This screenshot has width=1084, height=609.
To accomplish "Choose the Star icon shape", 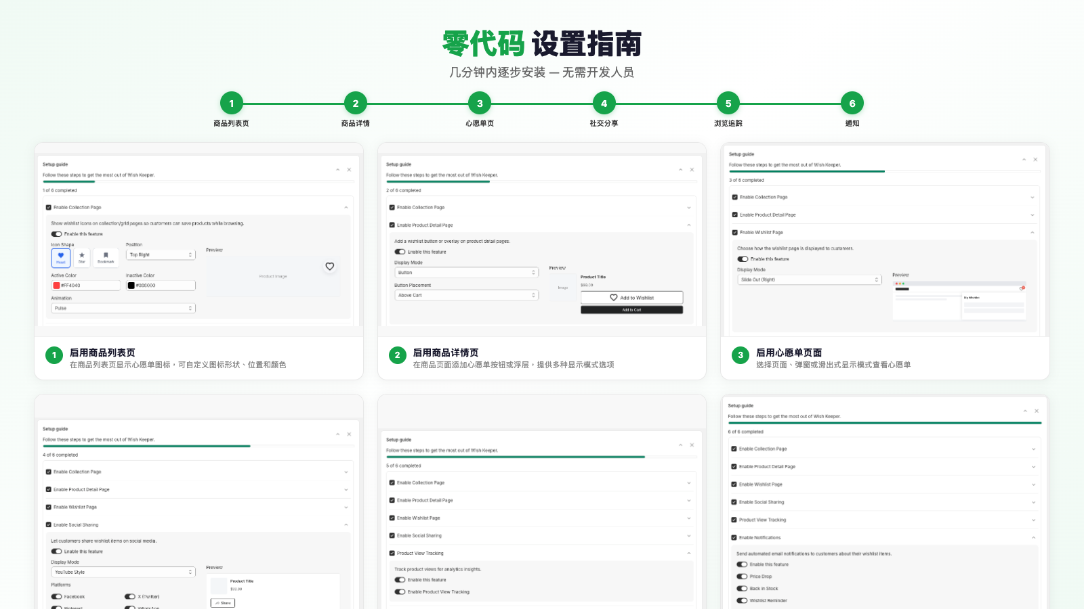I will pyautogui.click(x=82, y=258).
